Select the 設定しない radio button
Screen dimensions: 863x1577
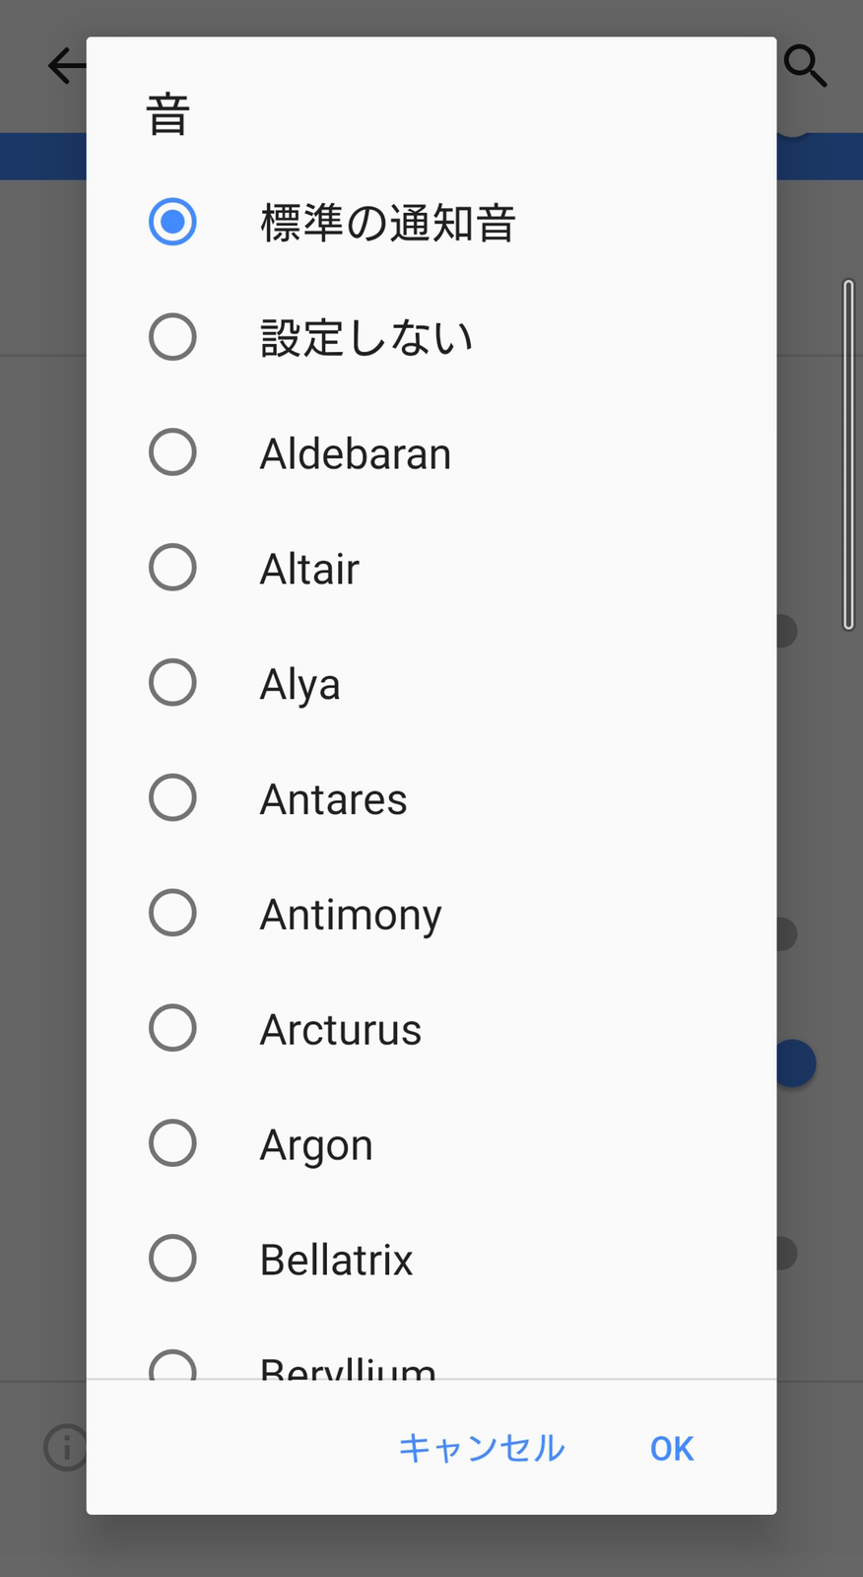[172, 337]
